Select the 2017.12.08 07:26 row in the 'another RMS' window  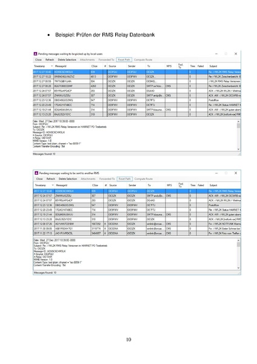pos(137,224)
